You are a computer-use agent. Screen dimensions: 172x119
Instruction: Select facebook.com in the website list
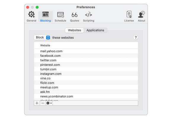click(86, 56)
